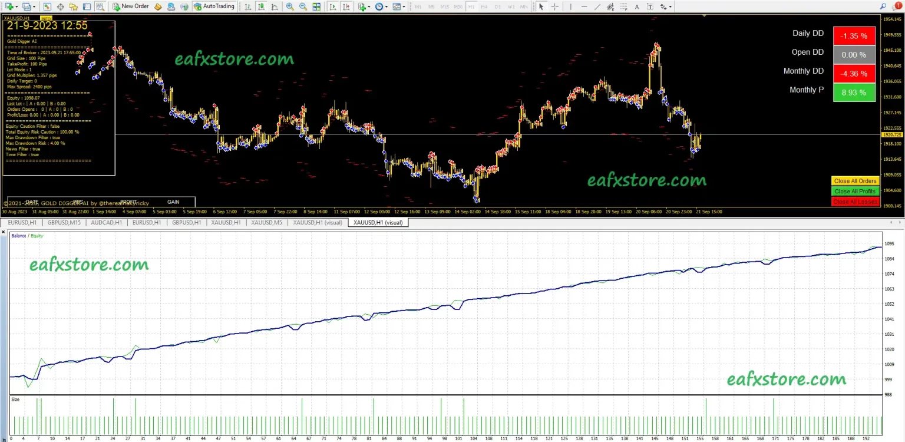
Task: Select the H4 timeframe
Action: point(484,6)
